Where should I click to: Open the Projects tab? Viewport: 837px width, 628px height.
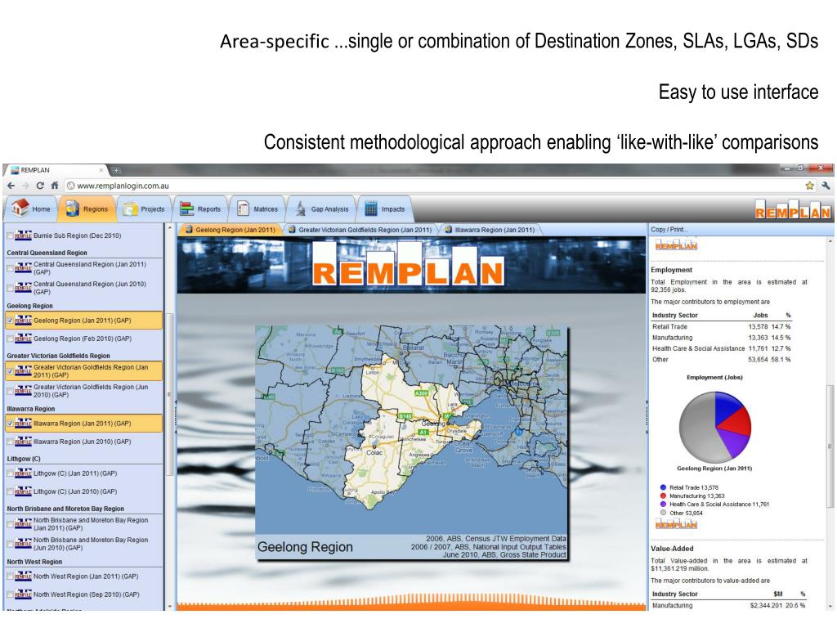point(144,209)
